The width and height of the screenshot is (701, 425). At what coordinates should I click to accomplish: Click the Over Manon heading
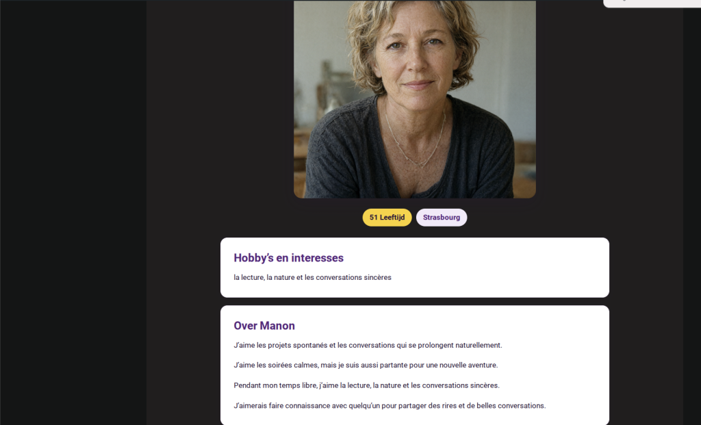264,326
